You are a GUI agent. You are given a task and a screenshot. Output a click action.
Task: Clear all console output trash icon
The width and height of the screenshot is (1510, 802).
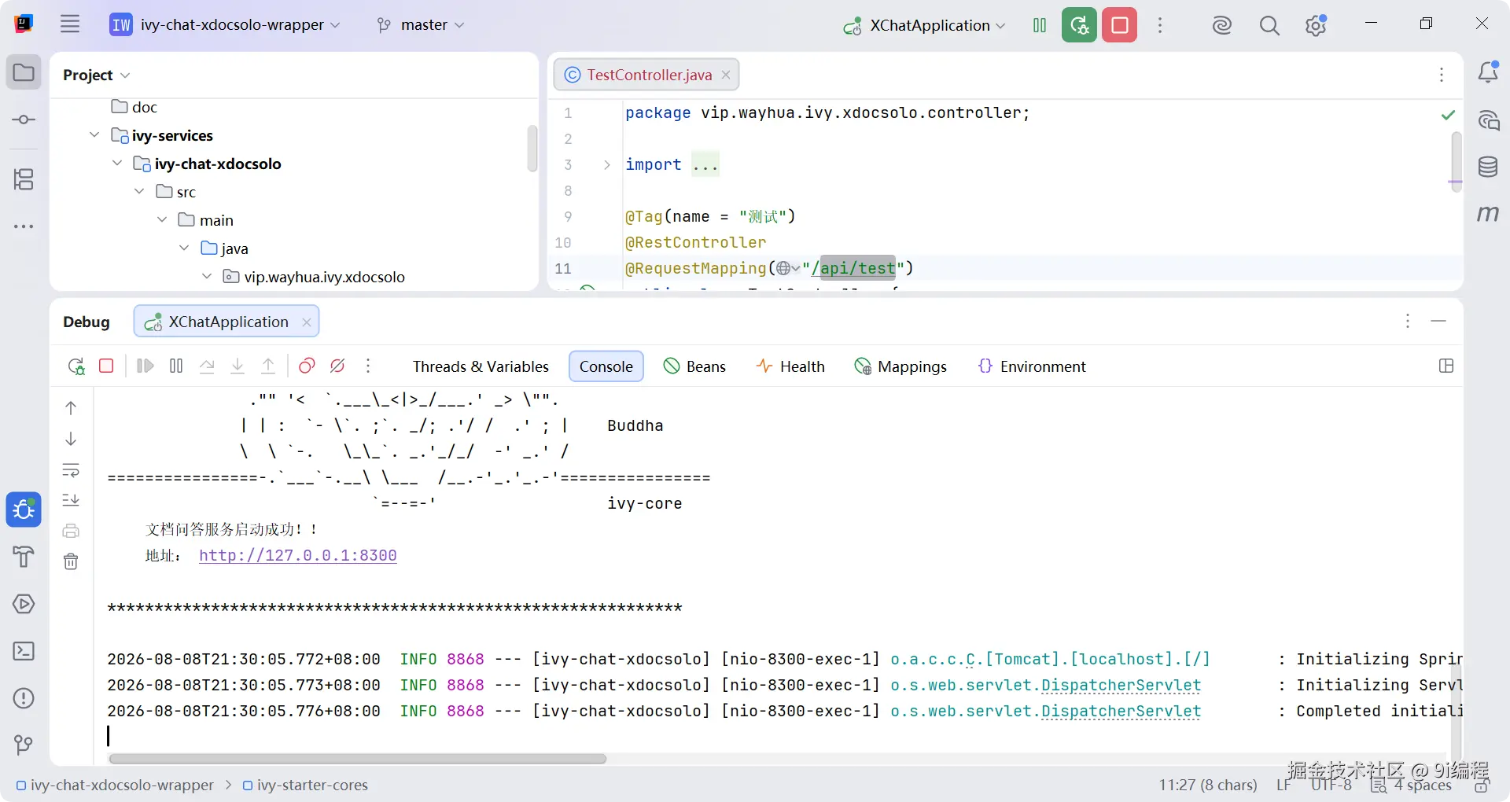coord(71,561)
